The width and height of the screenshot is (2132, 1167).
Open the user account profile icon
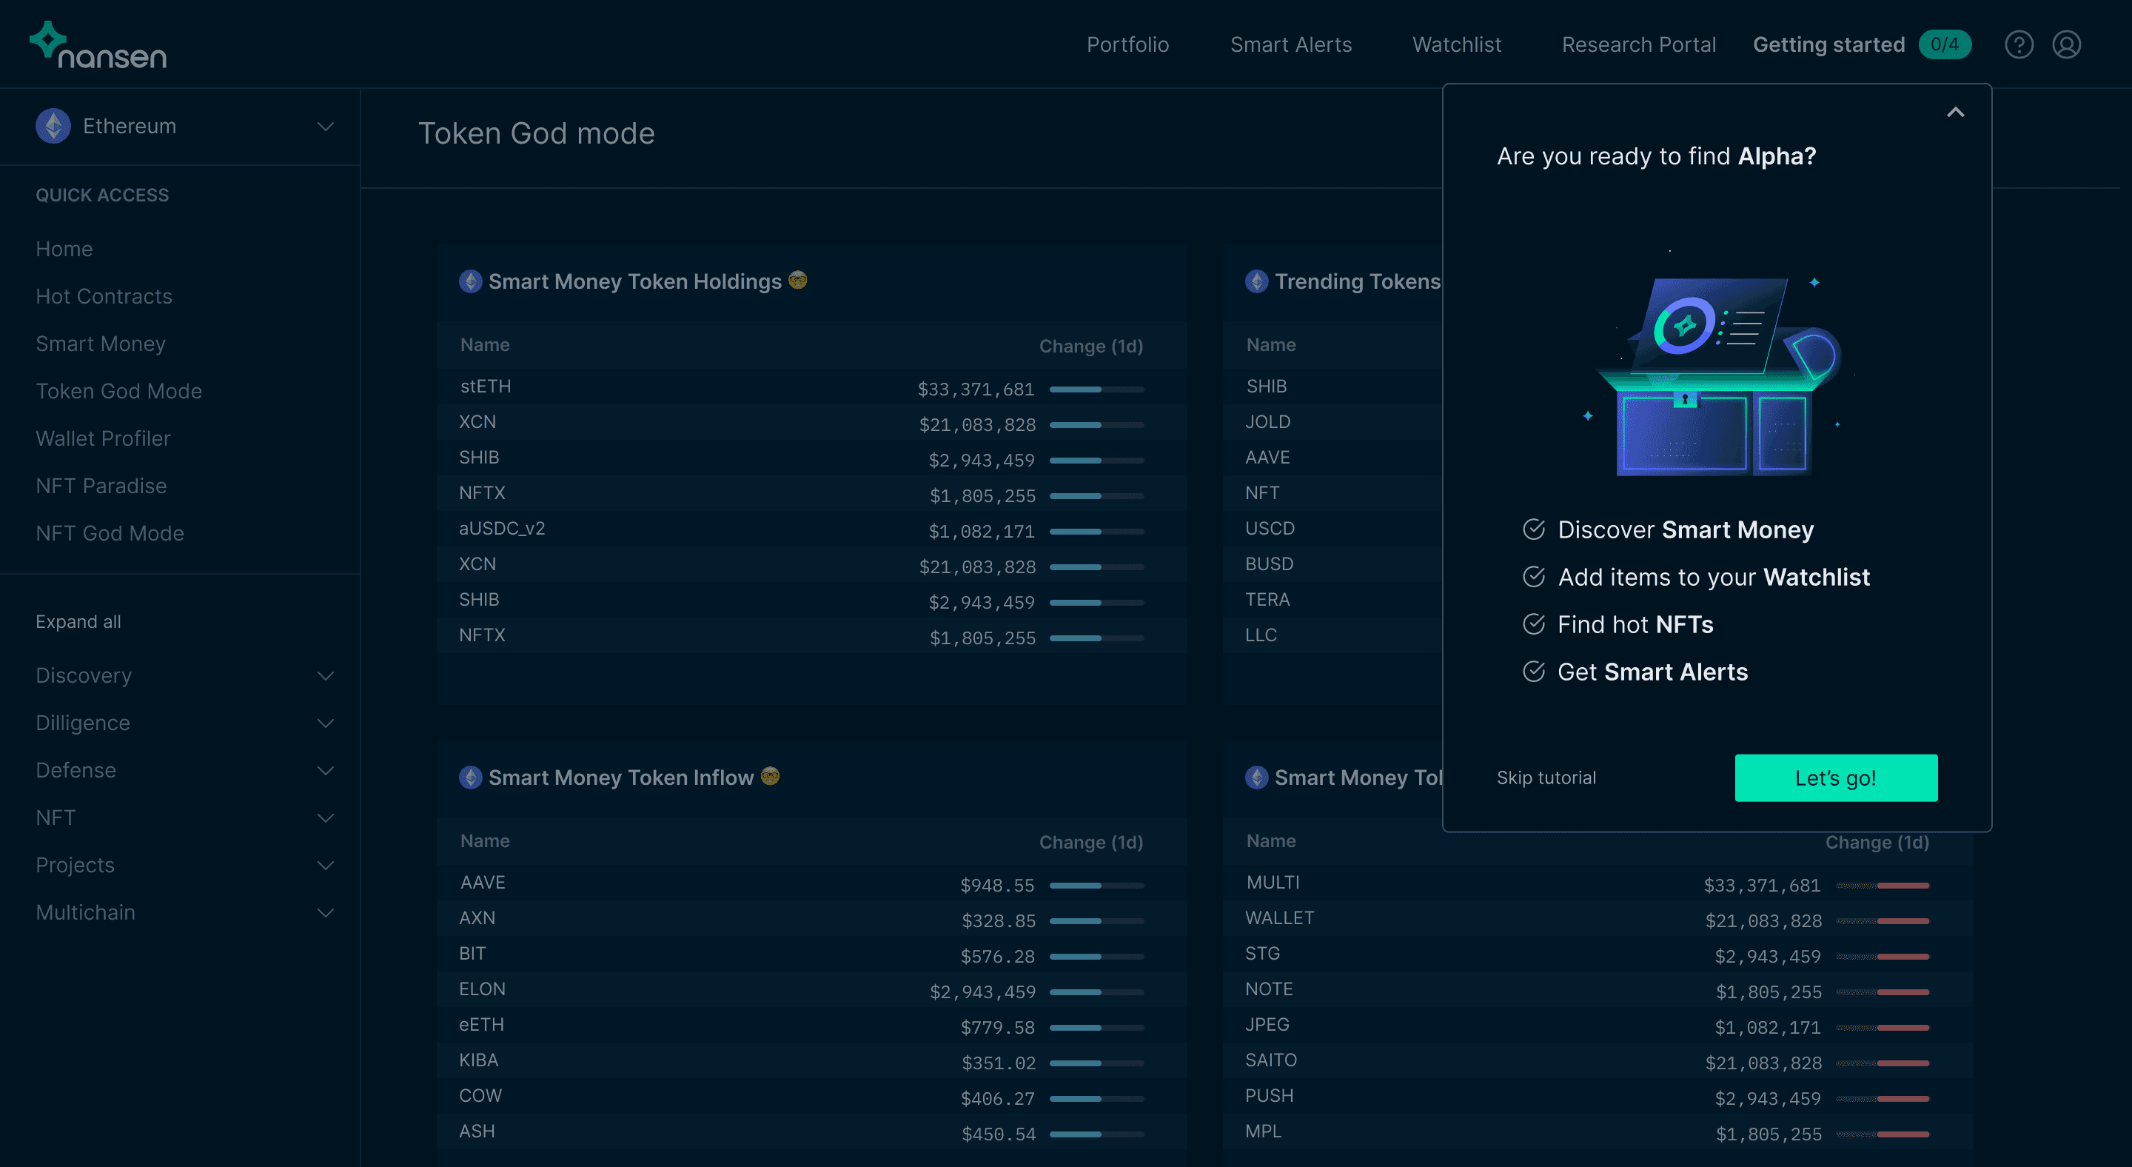pyautogui.click(x=2067, y=44)
